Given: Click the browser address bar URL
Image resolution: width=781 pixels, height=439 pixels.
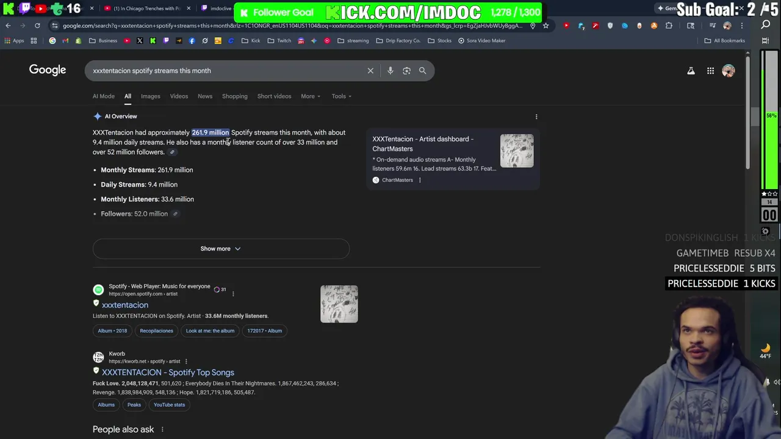Looking at the screenshot, I should [x=292, y=26].
